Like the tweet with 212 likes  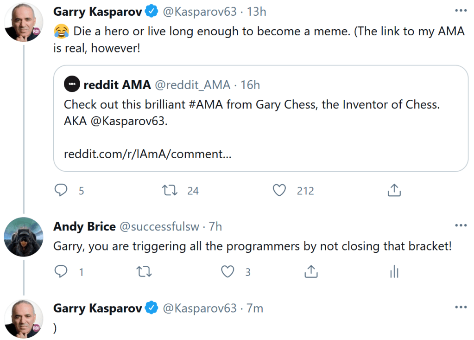(x=279, y=190)
